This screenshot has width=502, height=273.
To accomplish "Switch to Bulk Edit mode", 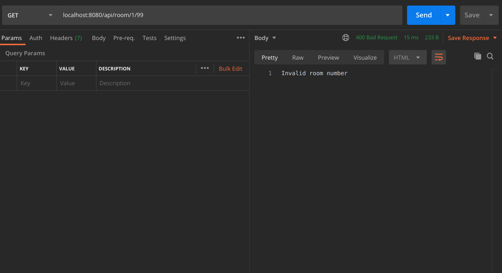I will click(x=231, y=69).
